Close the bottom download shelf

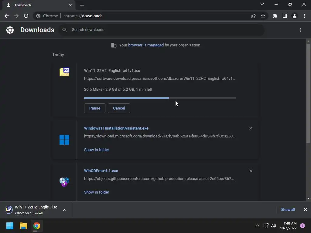pyautogui.click(x=306, y=210)
